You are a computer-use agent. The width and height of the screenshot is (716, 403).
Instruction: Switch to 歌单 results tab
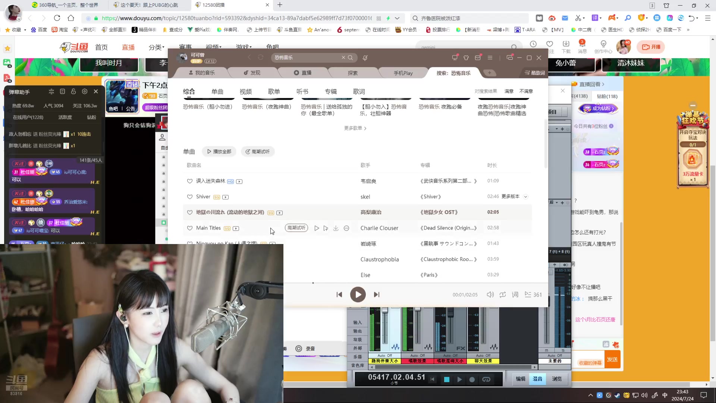274,91
